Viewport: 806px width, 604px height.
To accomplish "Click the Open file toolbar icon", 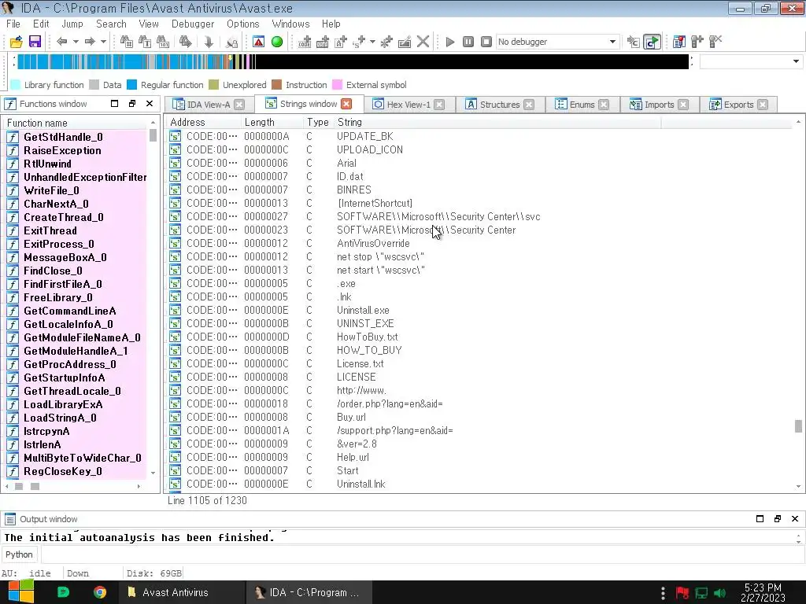I will 16,42.
